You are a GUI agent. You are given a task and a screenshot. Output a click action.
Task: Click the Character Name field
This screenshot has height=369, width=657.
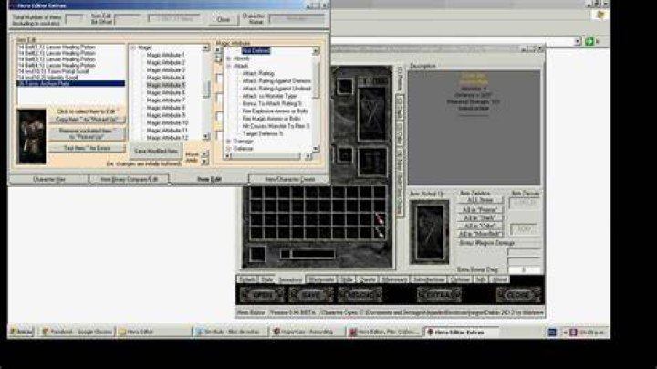click(x=297, y=19)
